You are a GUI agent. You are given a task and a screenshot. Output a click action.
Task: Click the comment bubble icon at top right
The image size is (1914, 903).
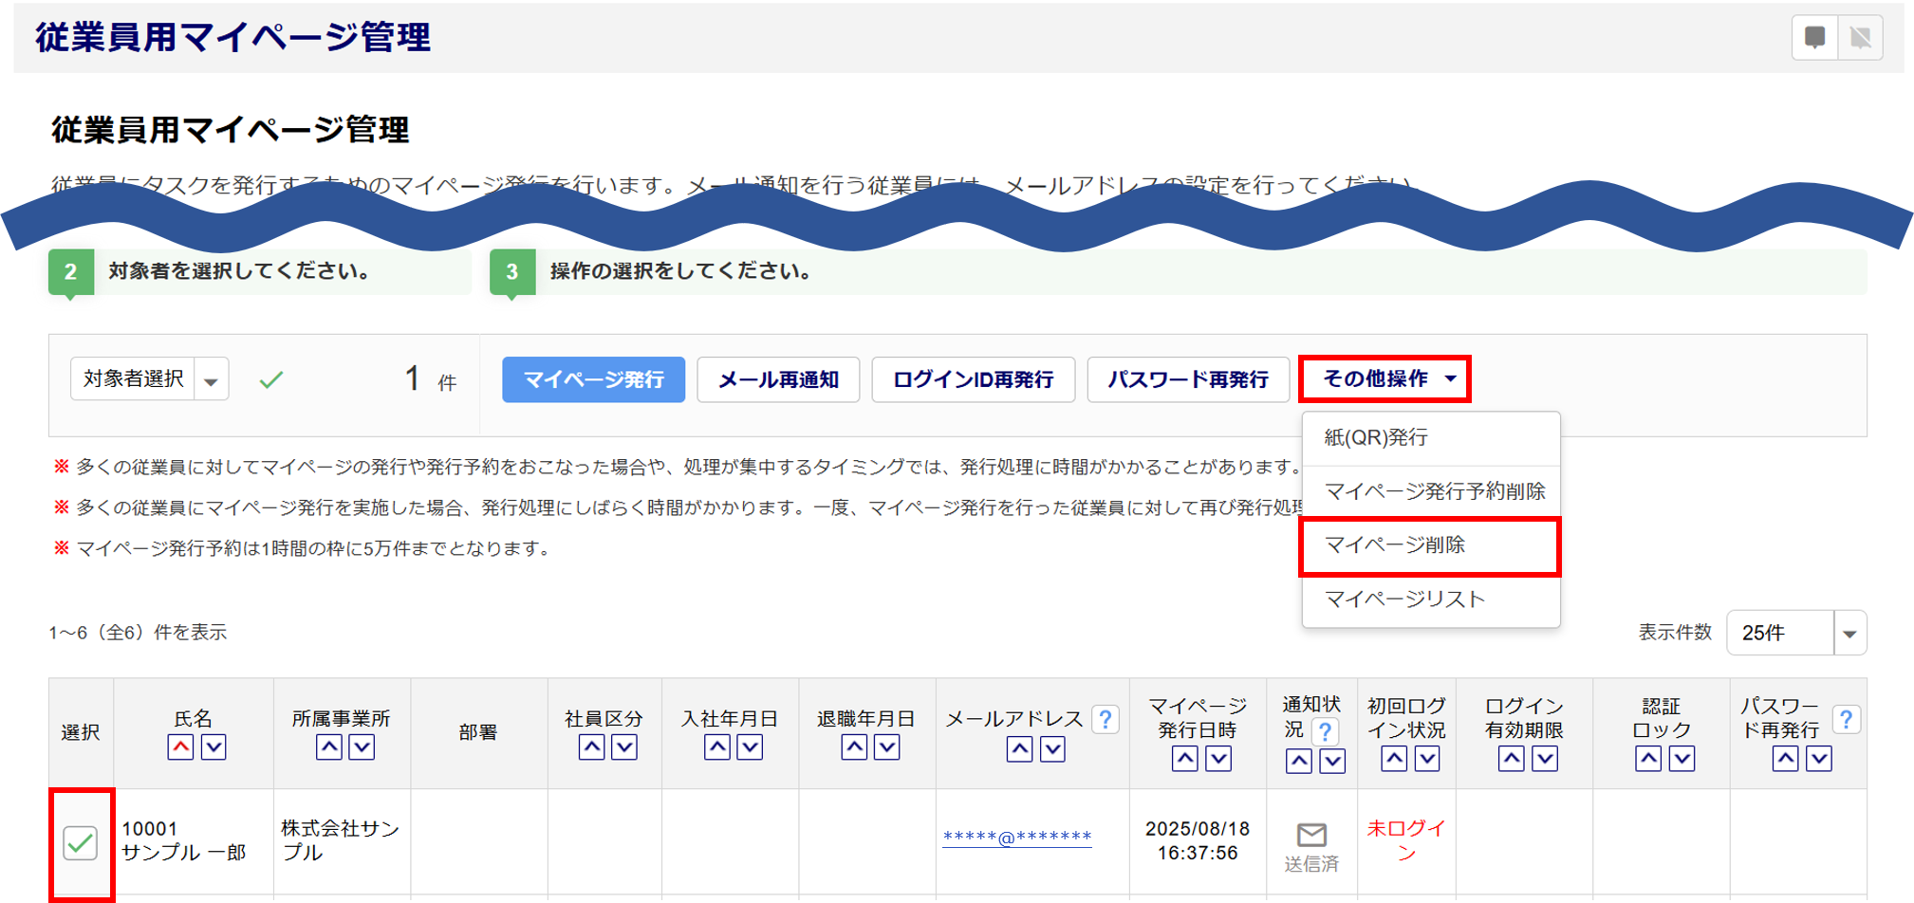[1814, 38]
